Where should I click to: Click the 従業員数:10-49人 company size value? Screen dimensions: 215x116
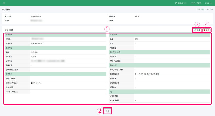[37, 44]
